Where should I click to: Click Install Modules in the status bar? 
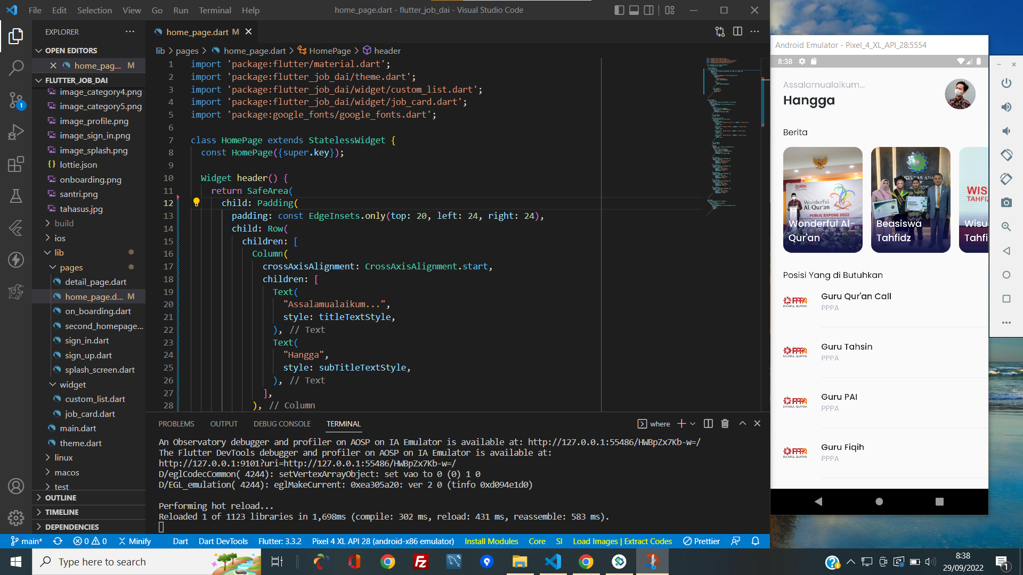[491, 541]
